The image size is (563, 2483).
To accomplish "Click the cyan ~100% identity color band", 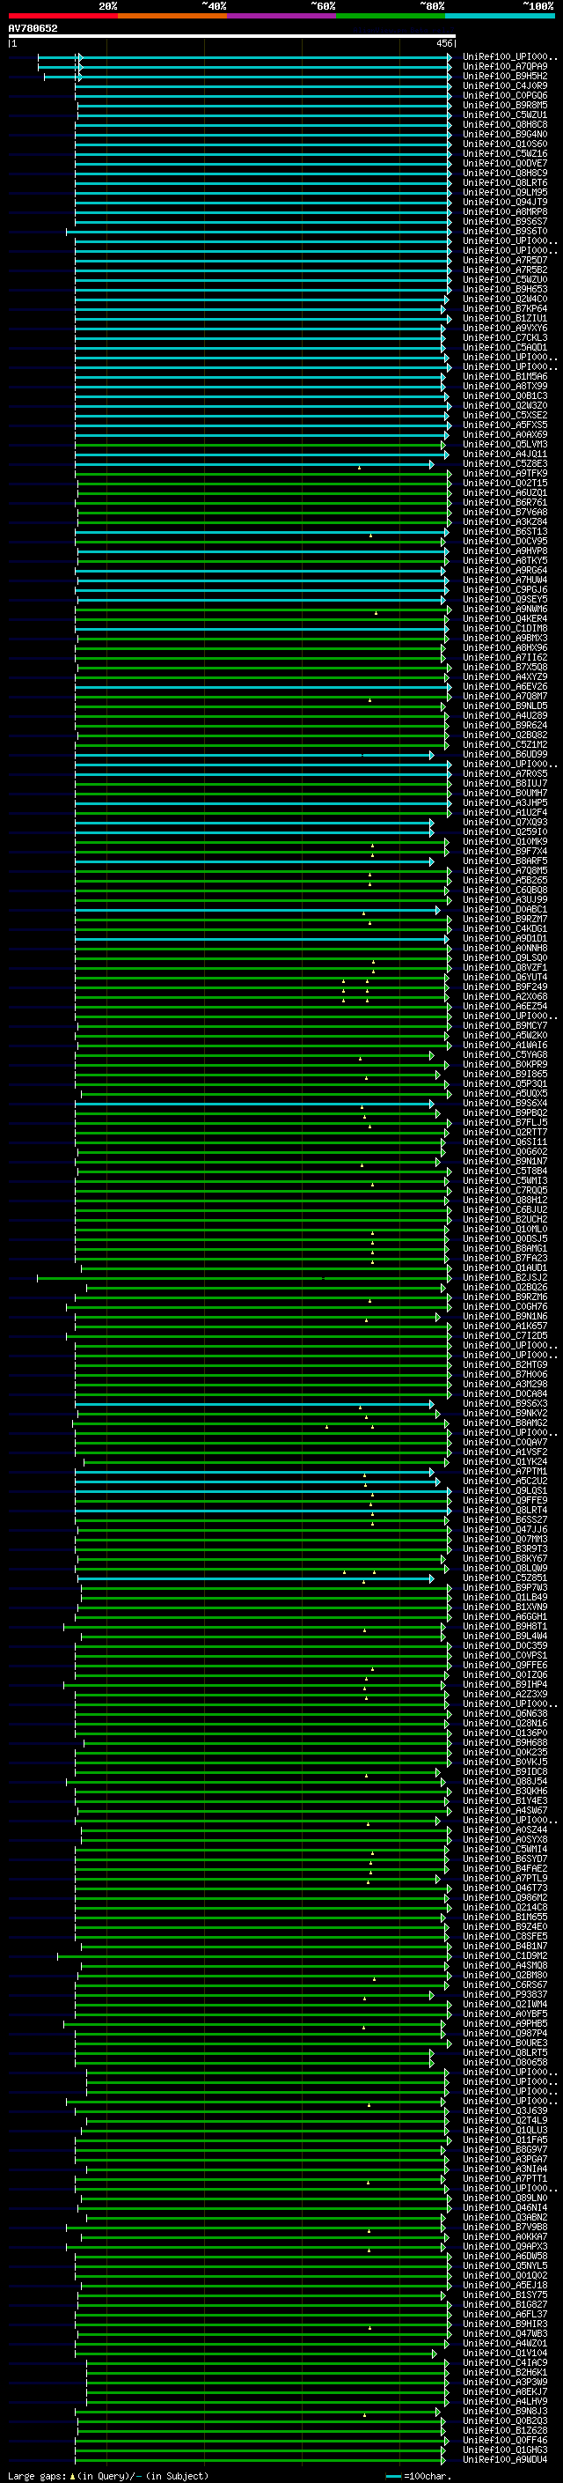I will coord(500,16).
